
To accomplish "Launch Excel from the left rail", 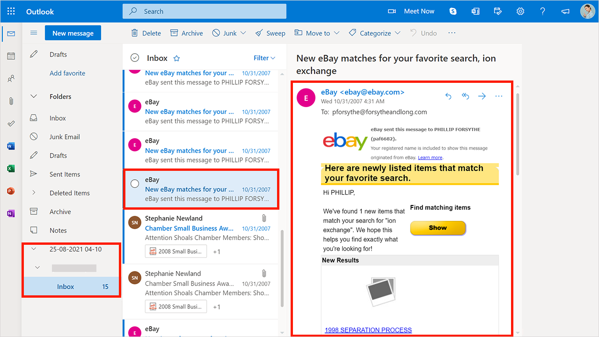I will coord(11,168).
